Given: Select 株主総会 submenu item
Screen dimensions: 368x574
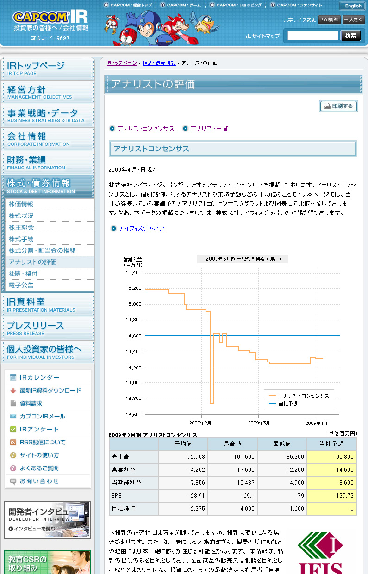Looking at the screenshot, I should 50,227.
